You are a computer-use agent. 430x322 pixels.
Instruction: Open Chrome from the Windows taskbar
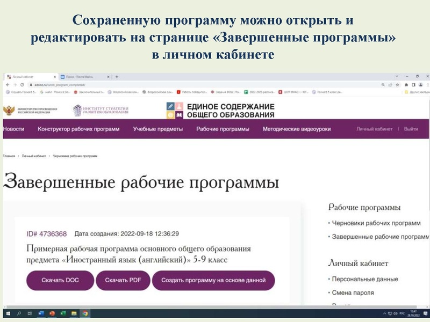pos(84,314)
